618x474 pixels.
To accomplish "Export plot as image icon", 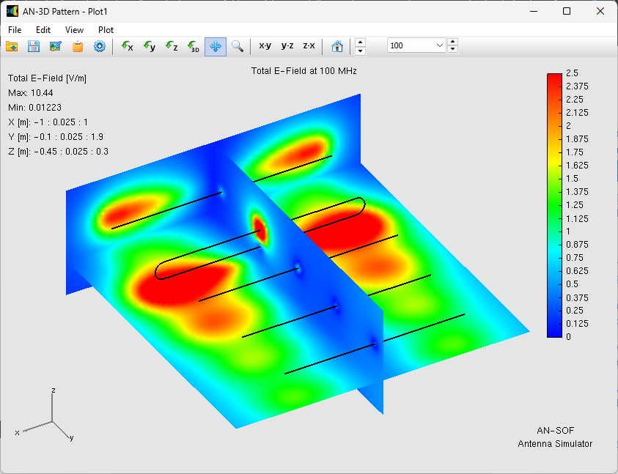I will coord(56,46).
